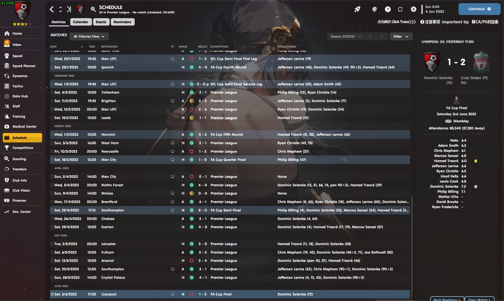
Task: Click the match list vertical scrollbar
Action: (413, 248)
